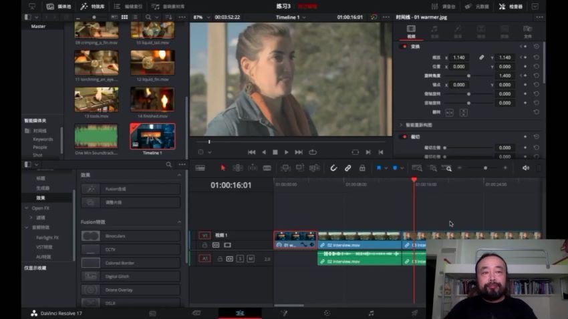Click the media pool search magnifier
Viewport: 568px width, 319px height.
pyautogui.click(x=148, y=17)
